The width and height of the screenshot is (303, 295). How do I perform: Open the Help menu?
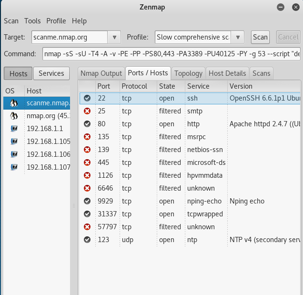[x=79, y=21]
